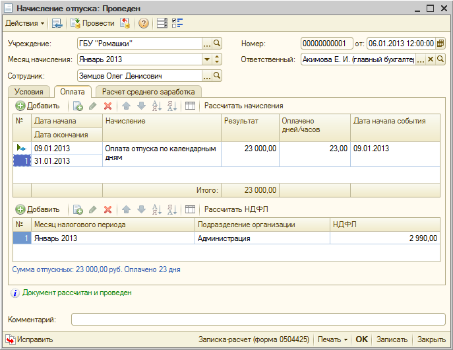Image resolution: width=453 pixels, height=350 pixels.
Task: Expand the Месяц начисления dropdown list
Action: 206,59
